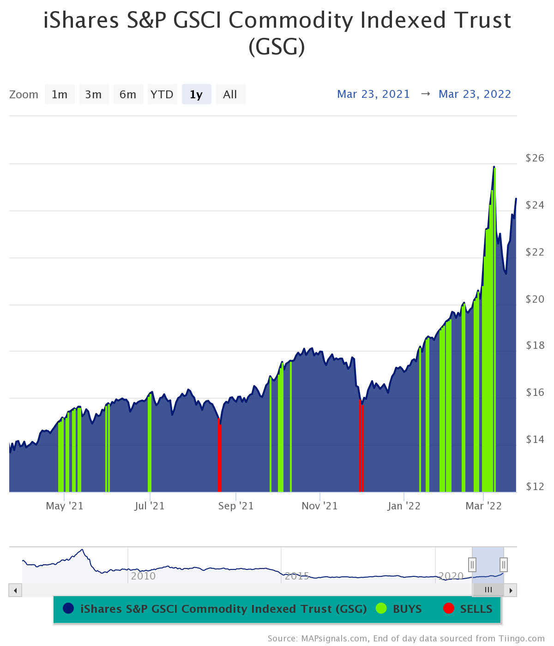Click the chart title iShares S&P GSCI
The width and height of the screenshot is (554, 646).
pyautogui.click(x=277, y=33)
